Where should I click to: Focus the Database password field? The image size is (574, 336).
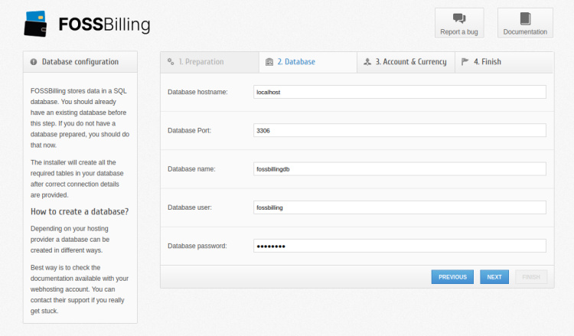point(399,246)
